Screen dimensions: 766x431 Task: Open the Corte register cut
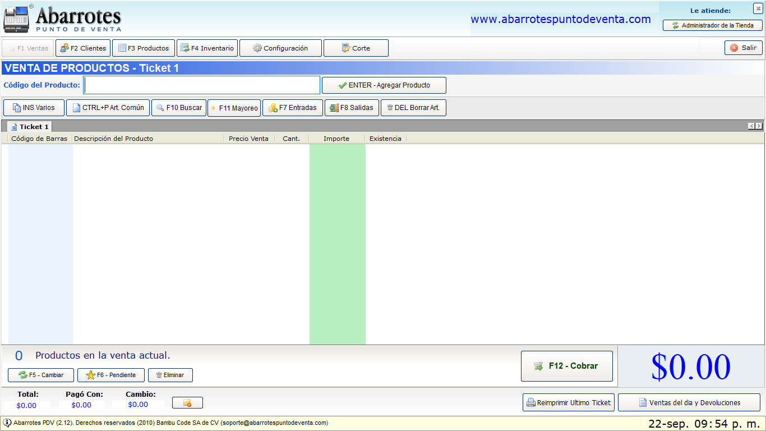pos(356,48)
